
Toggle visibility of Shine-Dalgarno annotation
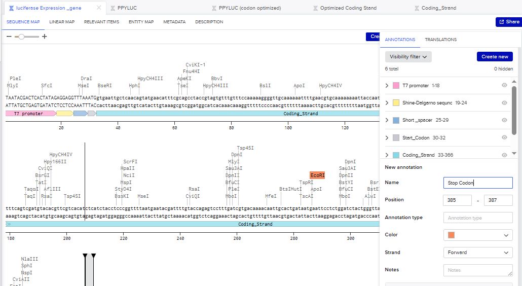[504, 103]
